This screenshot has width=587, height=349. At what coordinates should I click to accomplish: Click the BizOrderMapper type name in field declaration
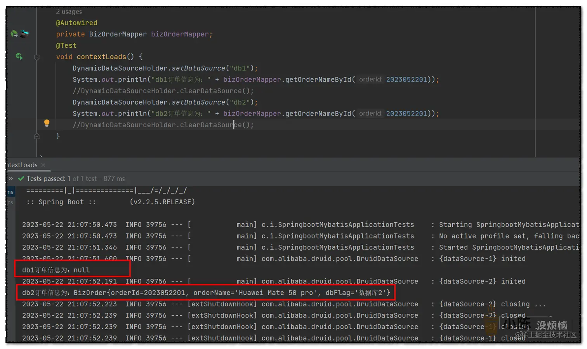point(118,34)
